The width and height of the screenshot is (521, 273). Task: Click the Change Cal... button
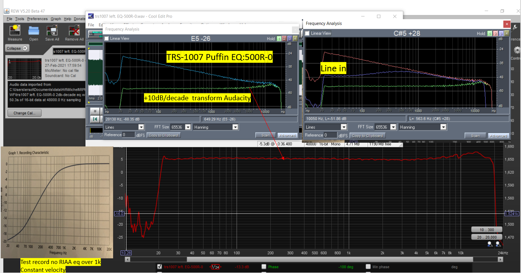coord(25,113)
